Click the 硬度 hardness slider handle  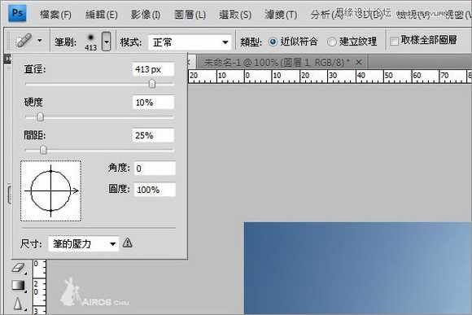pos(40,116)
